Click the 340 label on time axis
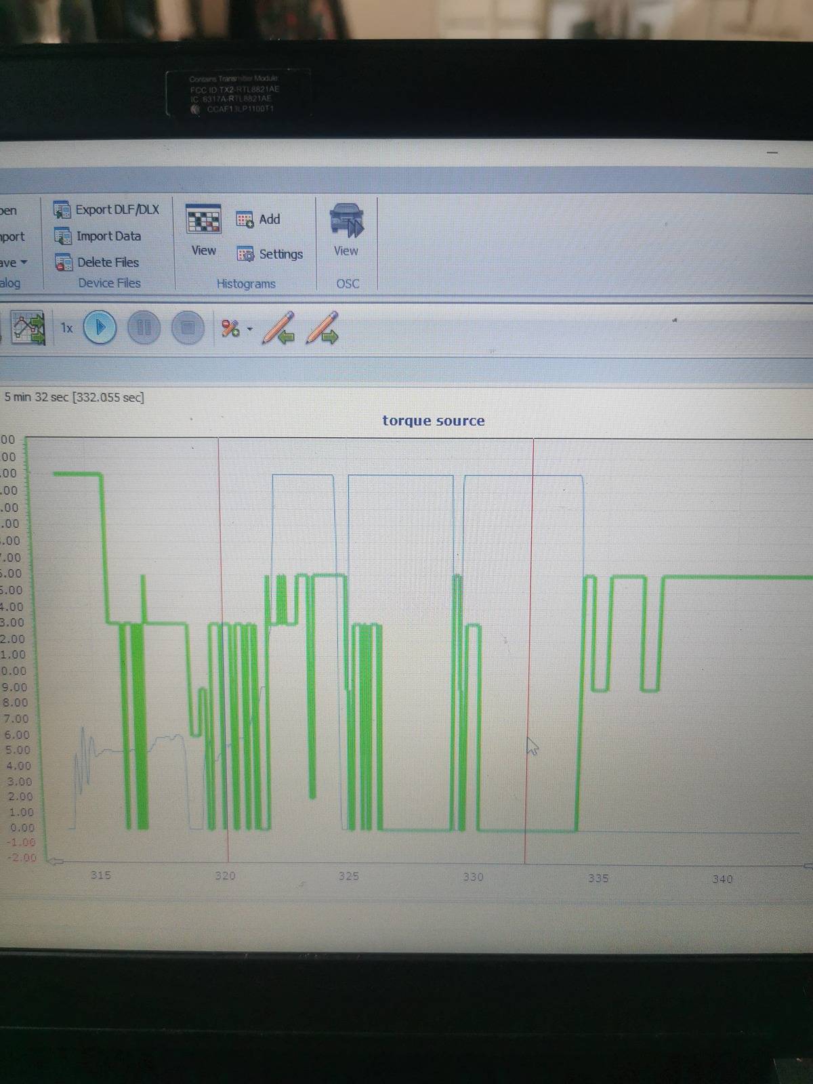Viewport: 813px width, 1084px height. tap(722, 879)
